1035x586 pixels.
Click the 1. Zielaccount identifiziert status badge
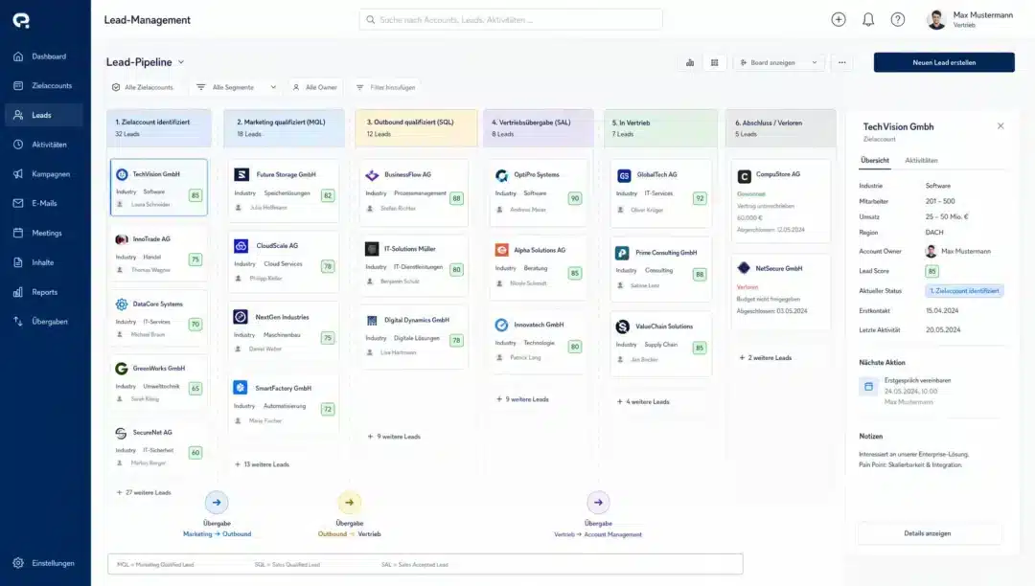tap(964, 291)
